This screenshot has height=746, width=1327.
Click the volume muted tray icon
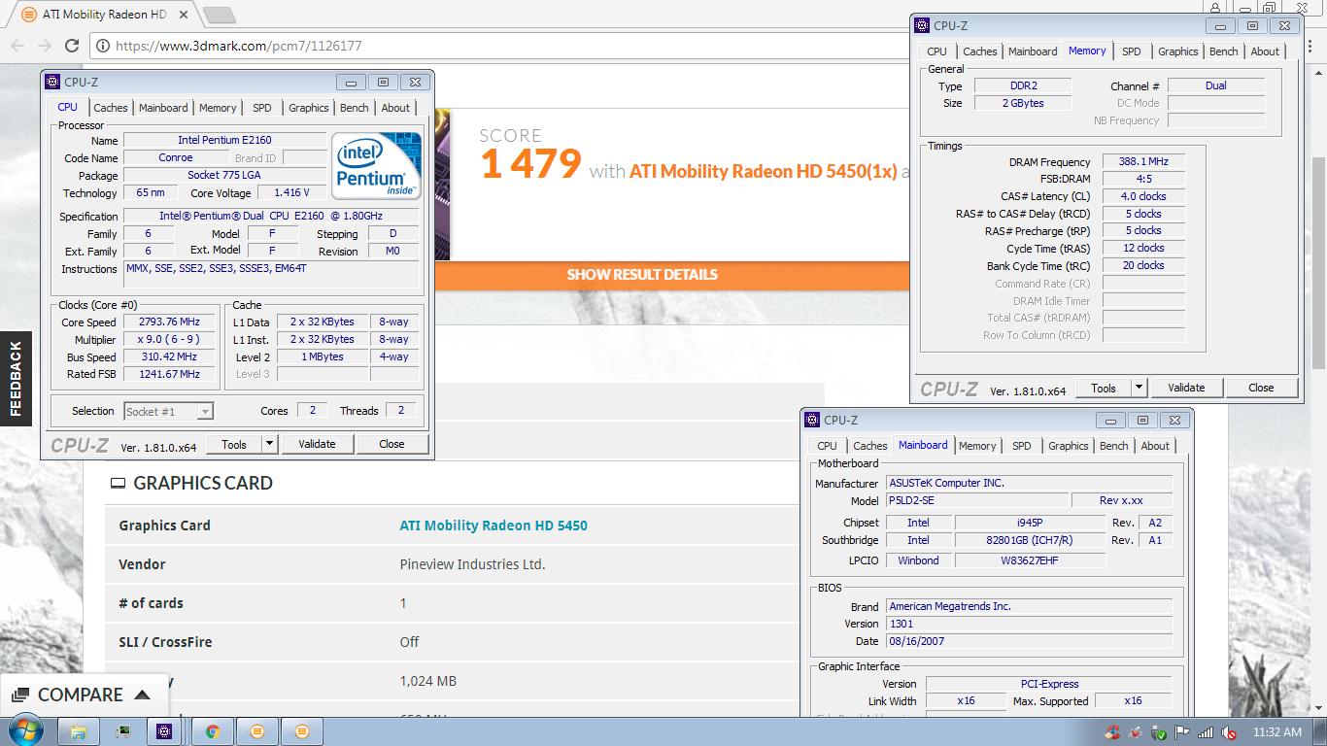(x=1229, y=732)
